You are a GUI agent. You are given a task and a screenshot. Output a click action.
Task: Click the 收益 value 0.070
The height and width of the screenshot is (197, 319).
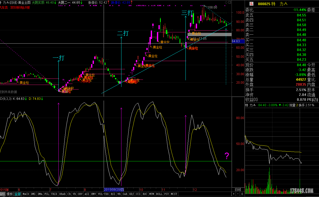pyautogui.click(x=302, y=100)
